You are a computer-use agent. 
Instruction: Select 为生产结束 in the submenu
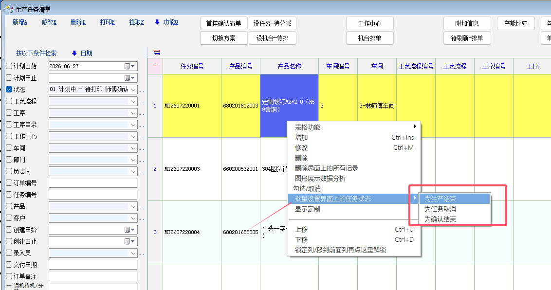click(x=454, y=199)
